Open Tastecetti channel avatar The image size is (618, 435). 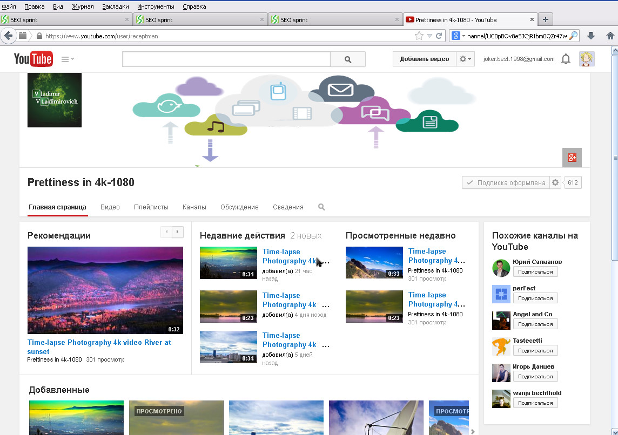[x=501, y=346]
